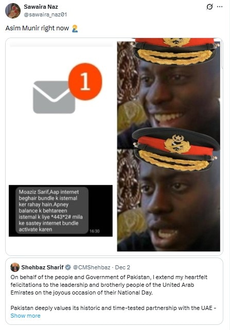The image size is (230, 330).
Task: Open the bottom disappointed meme panel
Action: click(x=169, y=200)
